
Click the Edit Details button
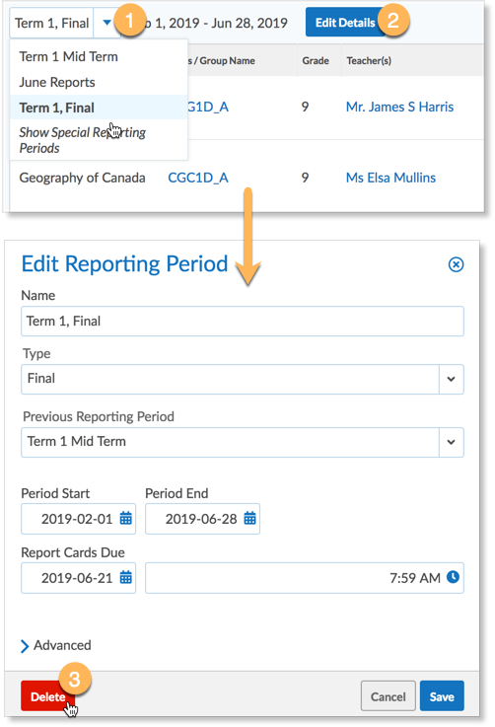coord(345,23)
